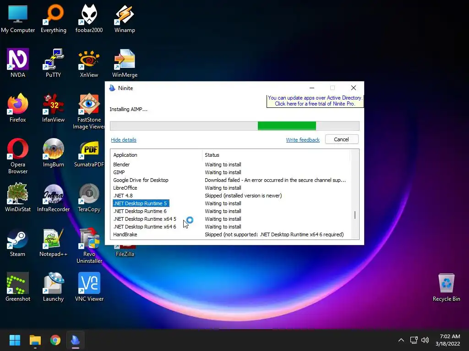
Task: Open the My Computer desktop icon
Action: (18, 18)
